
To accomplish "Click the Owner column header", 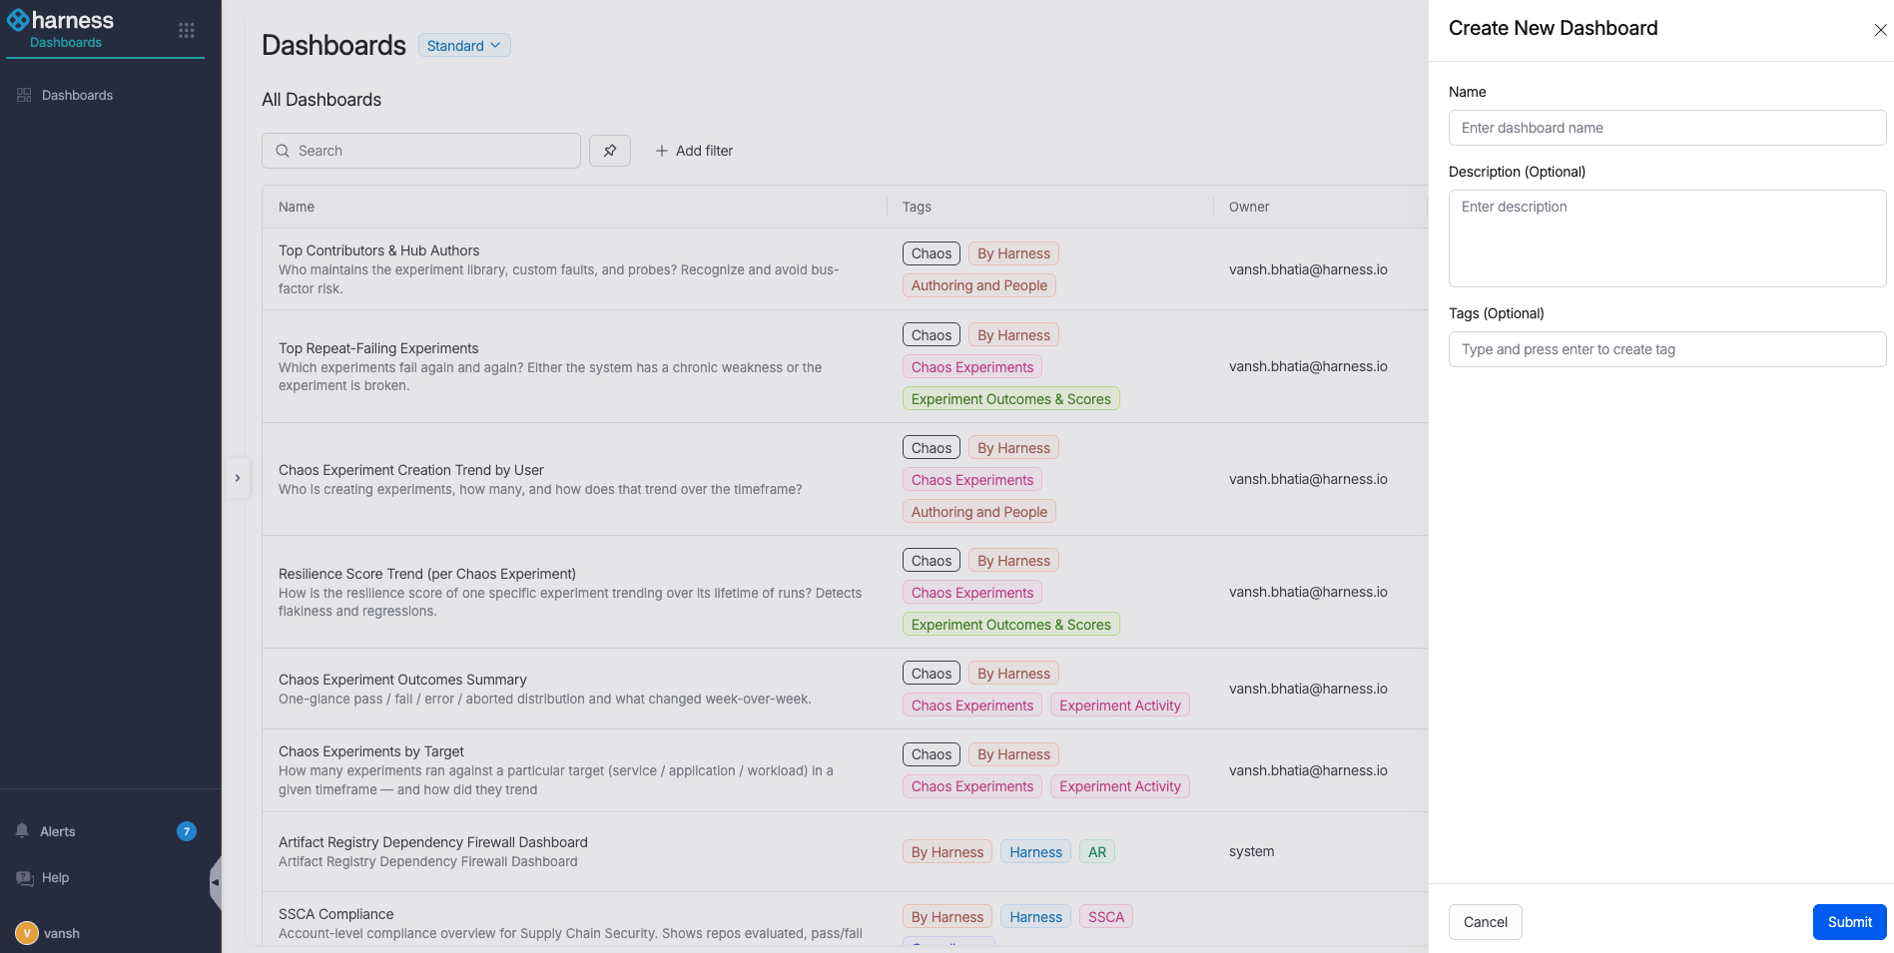I will pos(1249,207).
